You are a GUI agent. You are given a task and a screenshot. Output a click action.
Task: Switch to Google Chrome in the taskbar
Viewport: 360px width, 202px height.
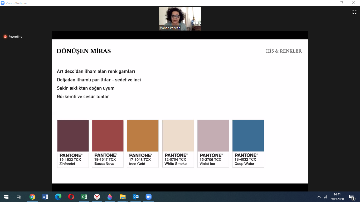pos(32,197)
